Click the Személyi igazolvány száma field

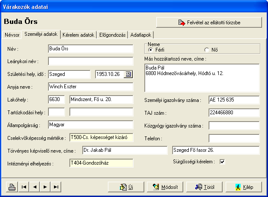[x=234, y=100]
